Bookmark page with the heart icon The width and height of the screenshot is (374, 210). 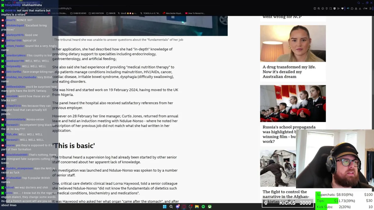(x=342, y=8)
